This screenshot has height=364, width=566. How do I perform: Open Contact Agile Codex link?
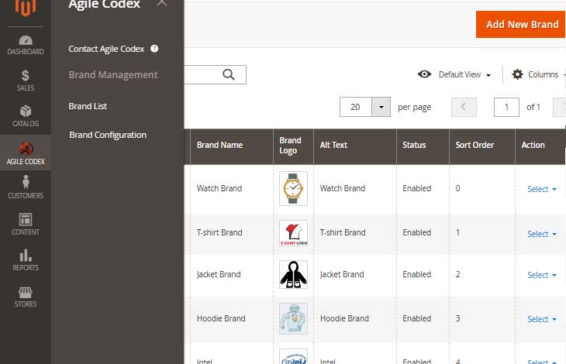point(106,49)
